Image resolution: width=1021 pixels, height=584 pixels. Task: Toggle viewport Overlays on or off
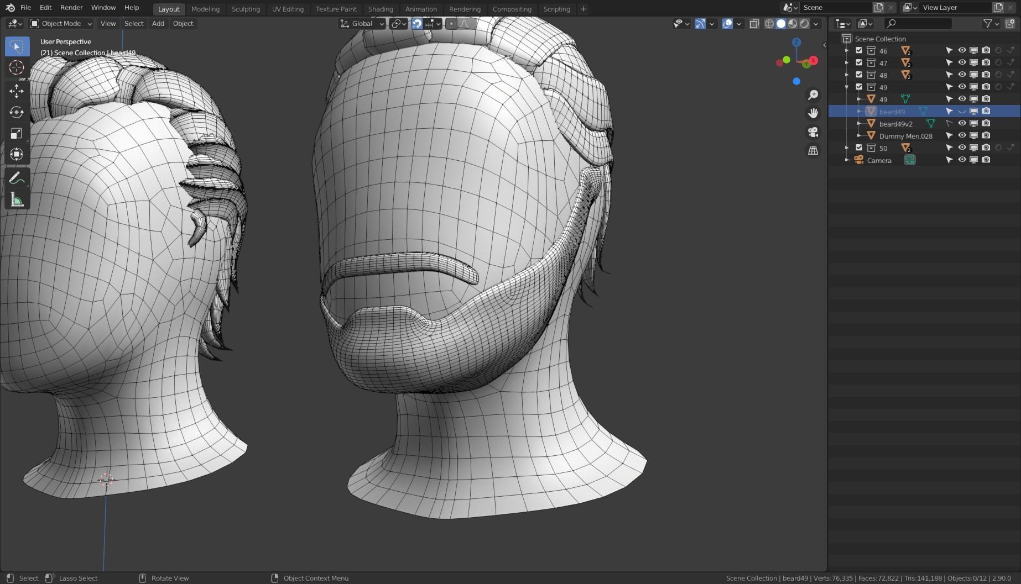tap(727, 24)
